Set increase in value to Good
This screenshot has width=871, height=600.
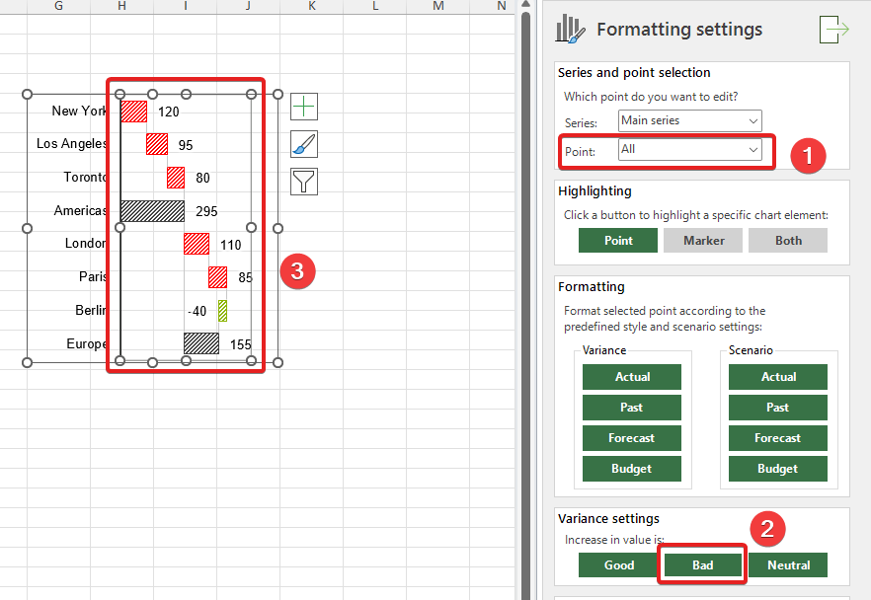tap(618, 565)
